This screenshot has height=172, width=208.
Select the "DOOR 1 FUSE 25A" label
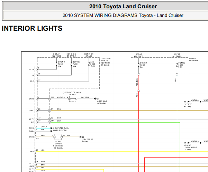coord(61,64)
